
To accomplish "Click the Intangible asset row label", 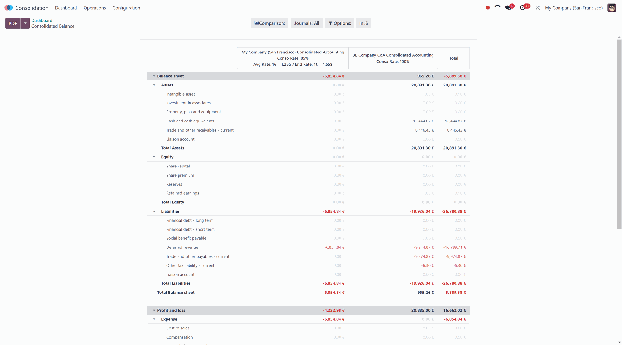I will (180, 94).
